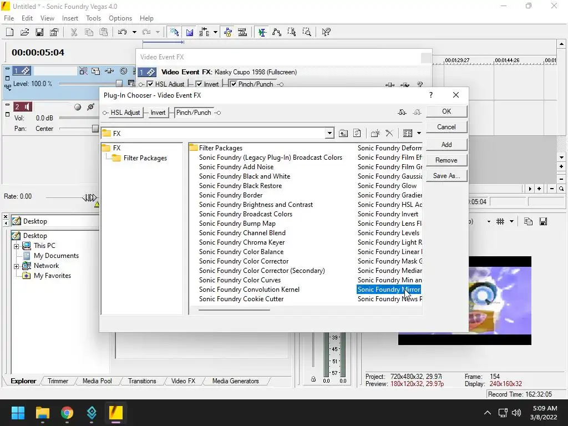Click Cancel in Plug-In Chooser
The image size is (568, 426).
click(447, 127)
